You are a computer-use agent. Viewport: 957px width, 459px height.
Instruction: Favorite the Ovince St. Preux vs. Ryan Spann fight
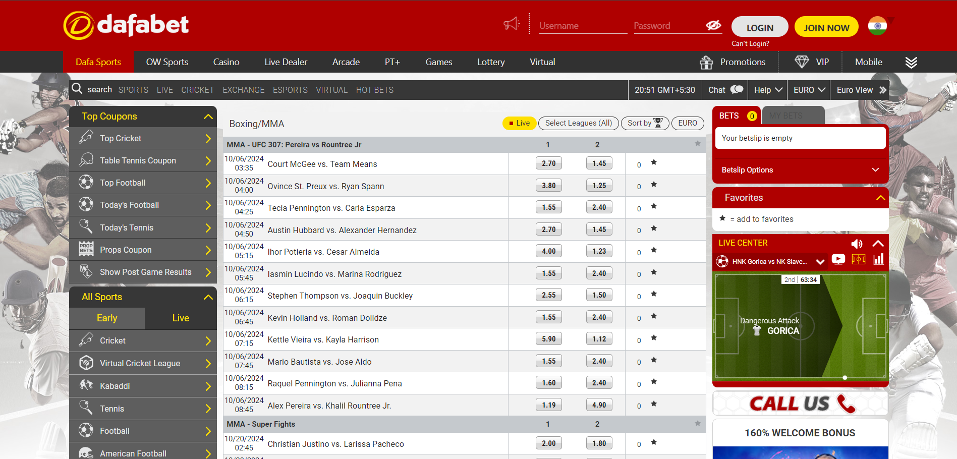654,185
